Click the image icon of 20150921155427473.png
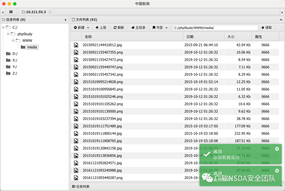The image size is (285, 191). [x=76, y=60]
